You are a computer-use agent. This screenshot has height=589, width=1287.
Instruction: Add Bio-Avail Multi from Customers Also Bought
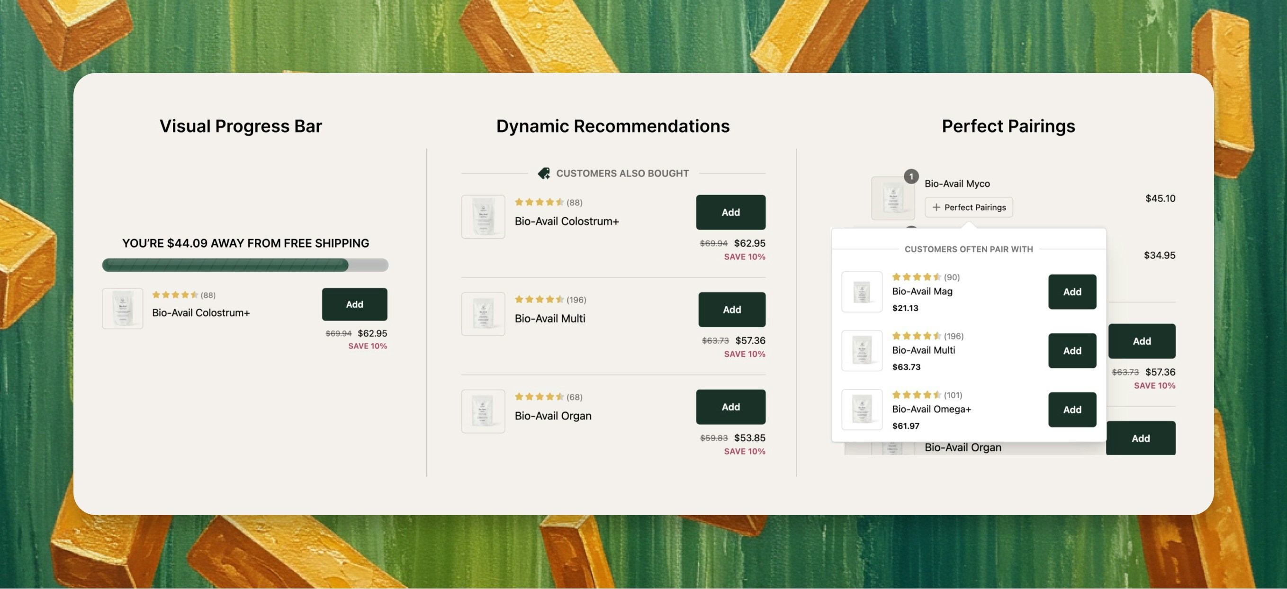click(x=731, y=310)
